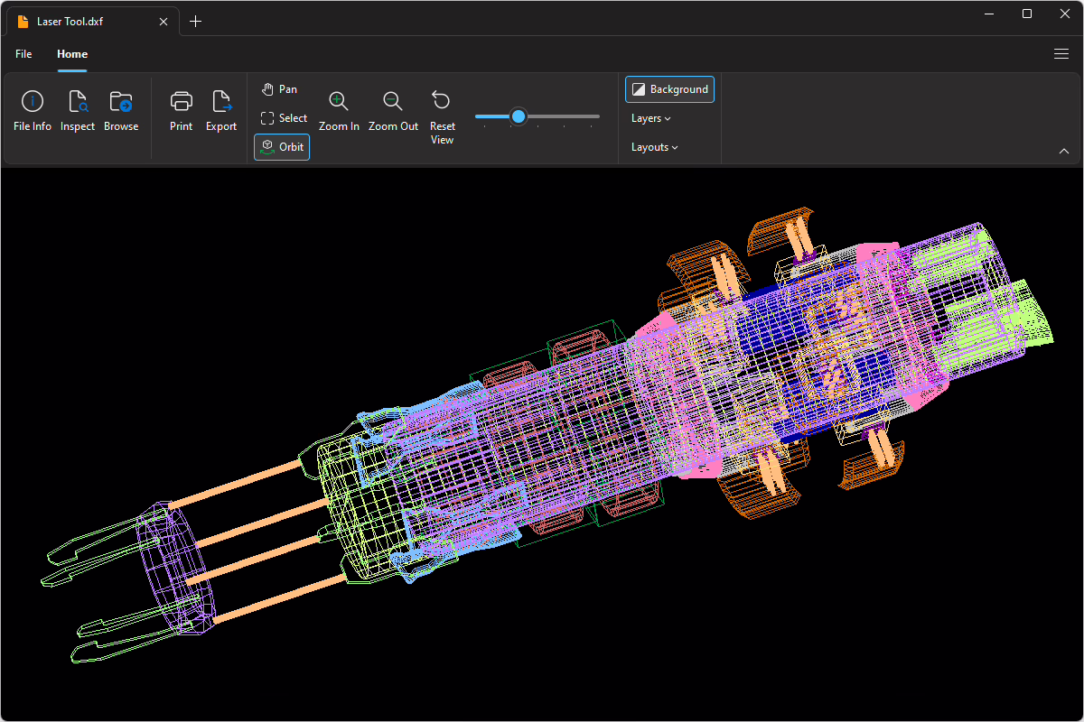This screenshot has width=1084, height=722.
Task: Activate the Select mode
Action: [x=284, y=118]
